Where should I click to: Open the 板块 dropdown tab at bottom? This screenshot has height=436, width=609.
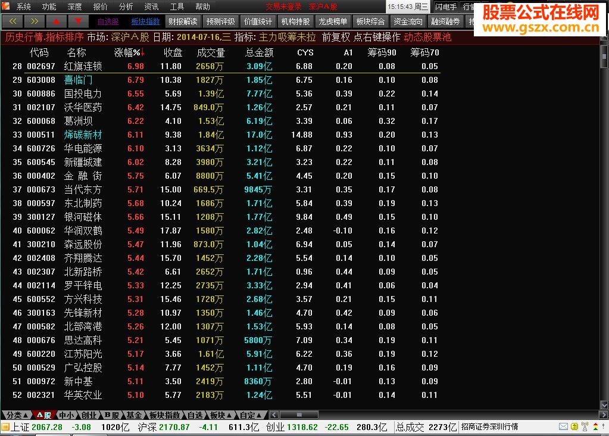point(220,415)
